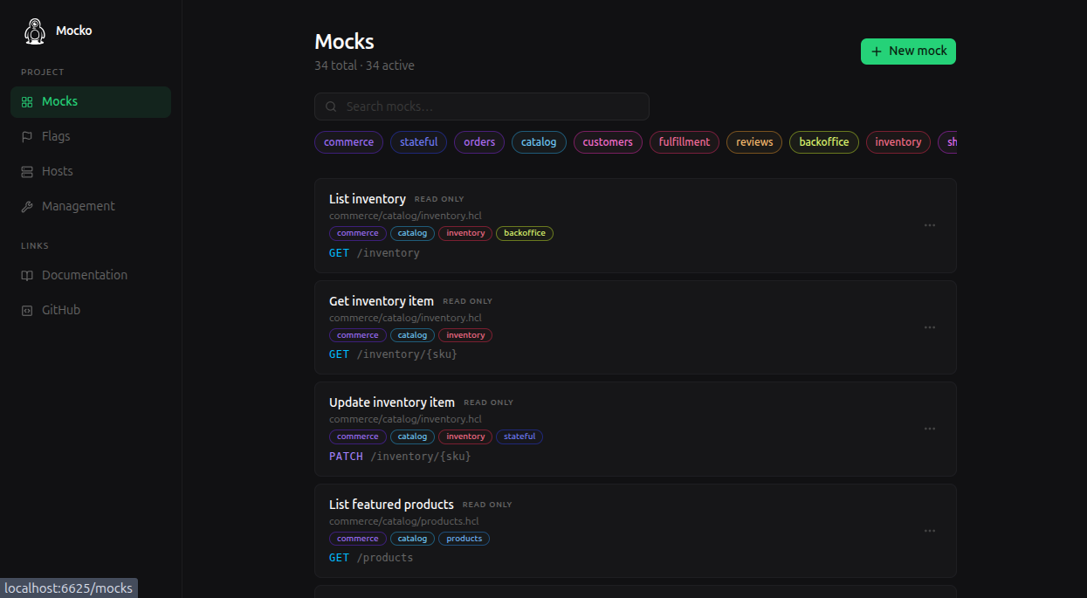
Task: Filter by the catalog tag chip
Action: (539, 142)
